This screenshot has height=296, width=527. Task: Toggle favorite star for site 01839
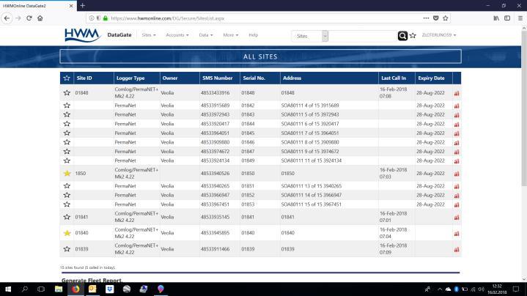pos(67,249)
